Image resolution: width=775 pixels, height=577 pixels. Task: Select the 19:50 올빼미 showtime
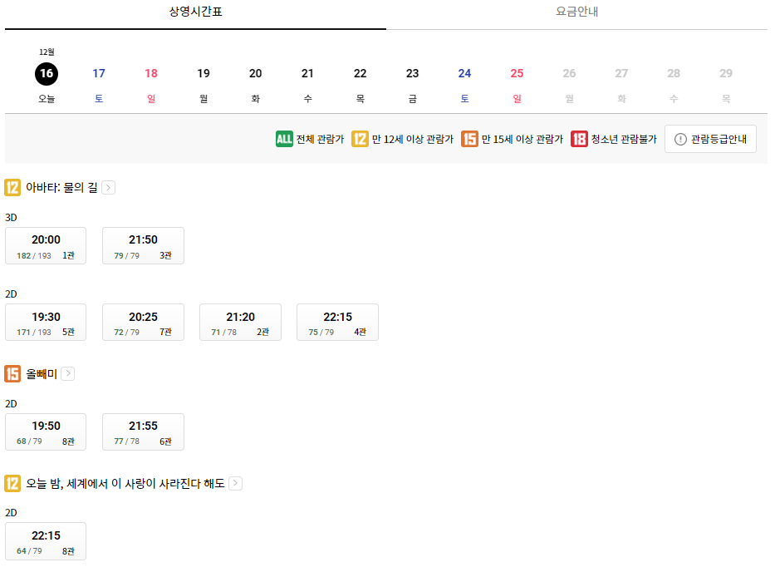(x=45, y=431)
